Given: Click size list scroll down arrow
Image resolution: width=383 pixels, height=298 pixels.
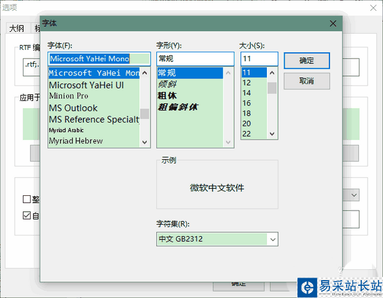Looking at the screenshot, I should pos(272,134).
